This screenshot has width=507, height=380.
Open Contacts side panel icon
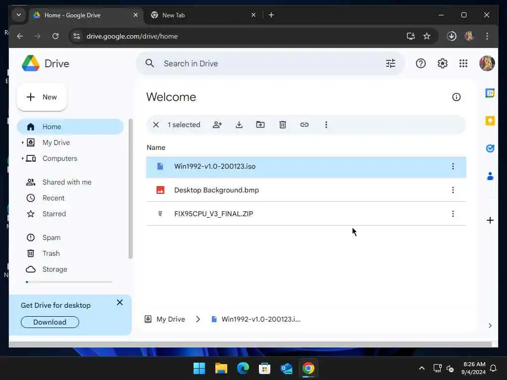[x=490, y=176]
